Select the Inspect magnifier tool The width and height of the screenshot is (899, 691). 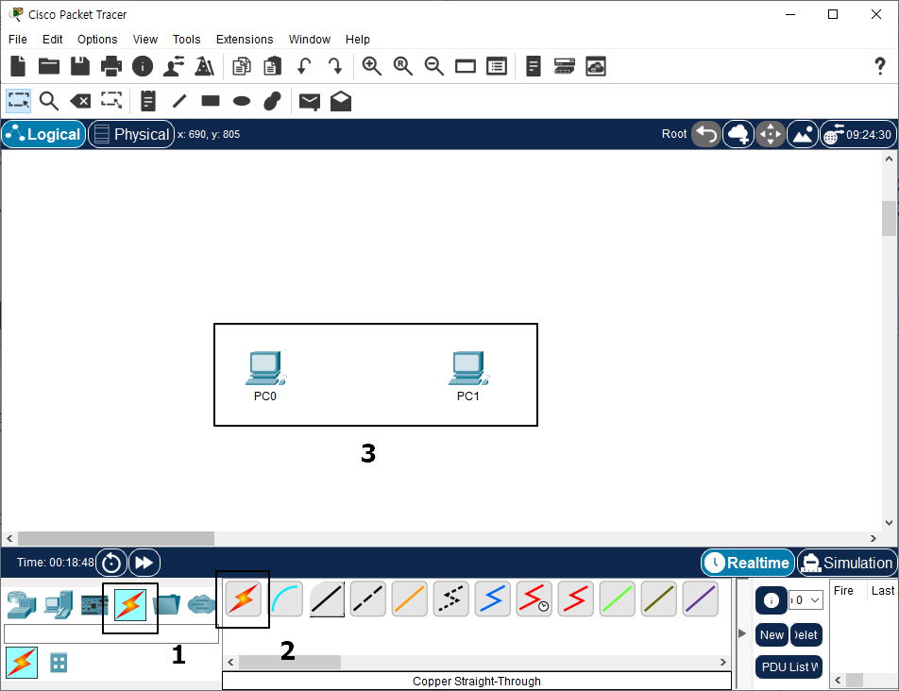point(49,101)
